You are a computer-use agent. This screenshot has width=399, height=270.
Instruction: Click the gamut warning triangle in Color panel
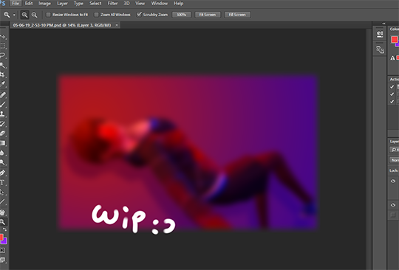[x=392, y=58]
